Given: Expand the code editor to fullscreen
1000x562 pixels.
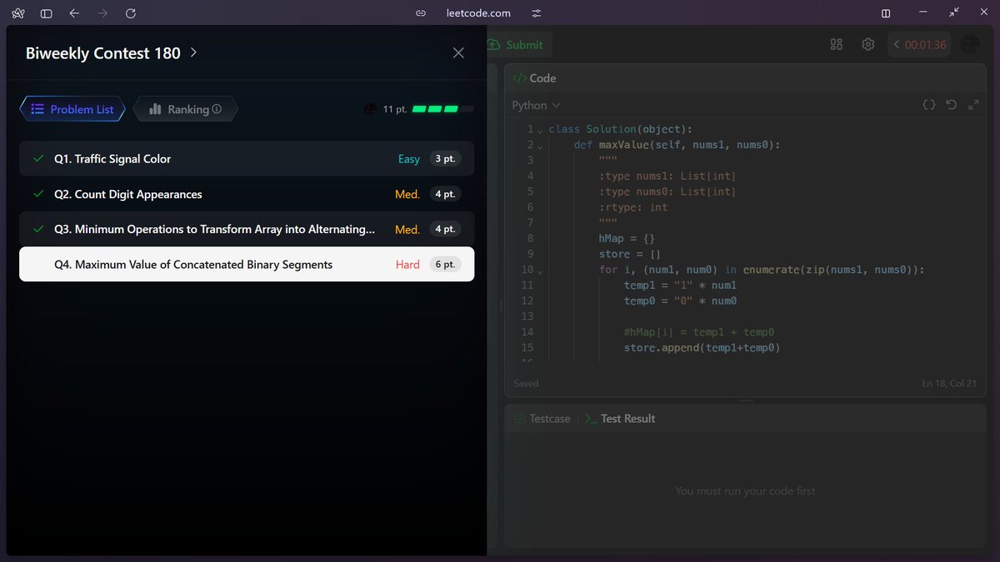Looking at the screenshot, I should [x=973, y=105].
